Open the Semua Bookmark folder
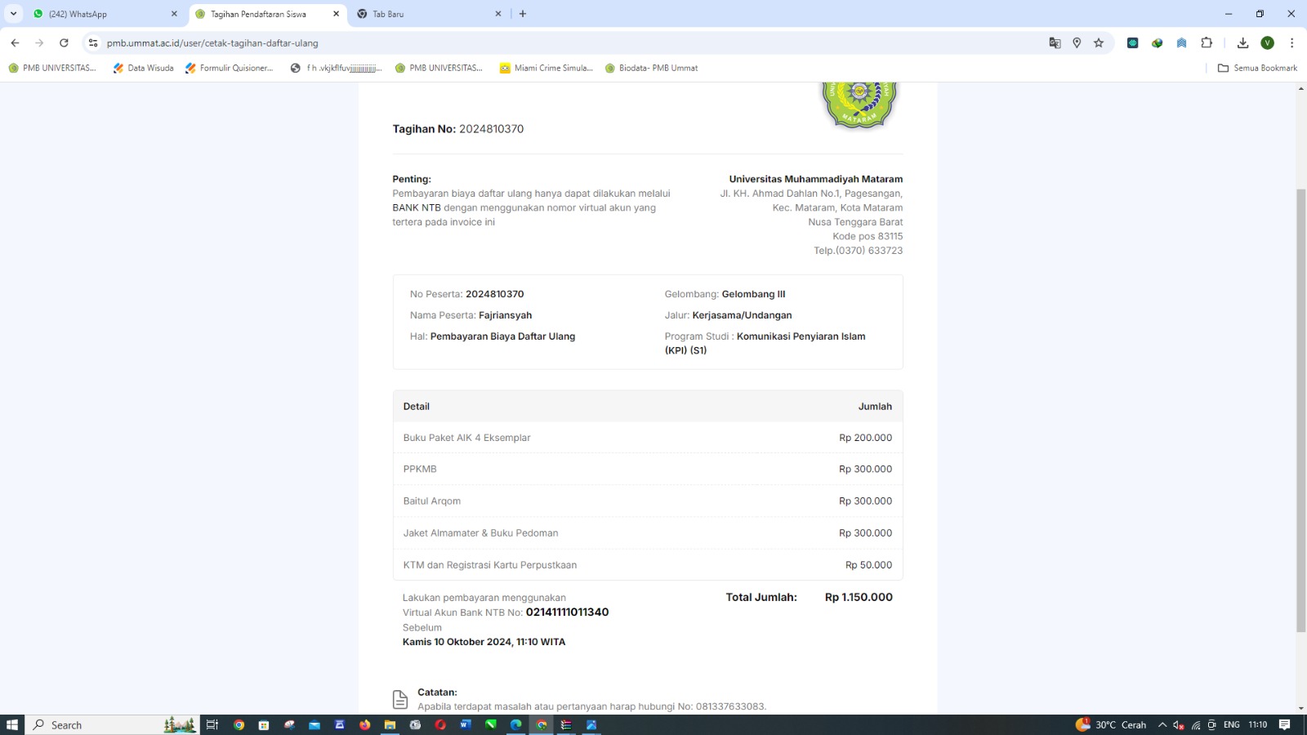Screen dimensions: 1307x735 [1257, 69]
